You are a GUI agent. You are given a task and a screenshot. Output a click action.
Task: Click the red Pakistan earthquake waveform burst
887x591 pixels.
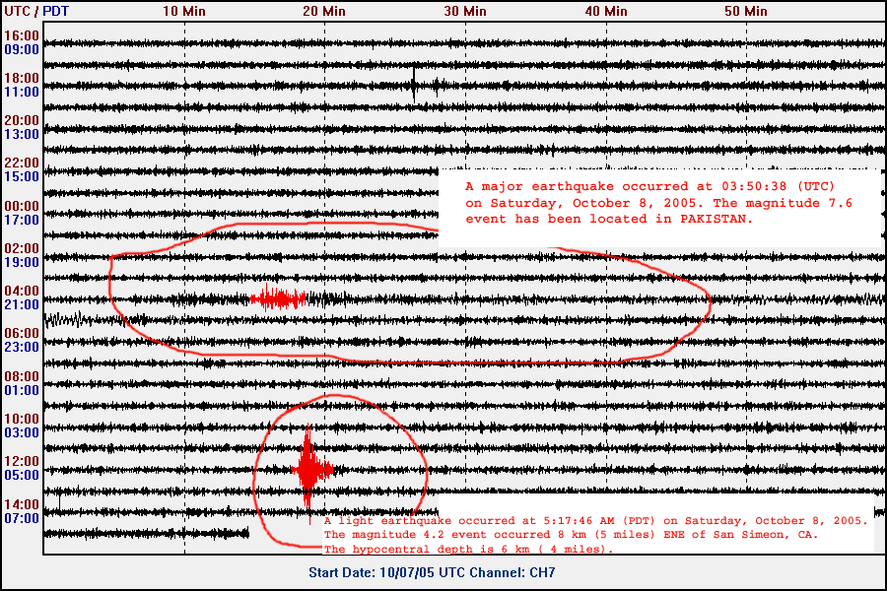coord(279,298)
